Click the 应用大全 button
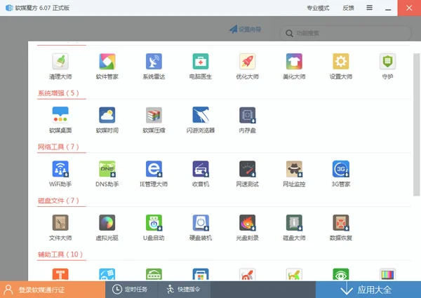This screenshot has width=421, height=298. [x=368, y=290]
